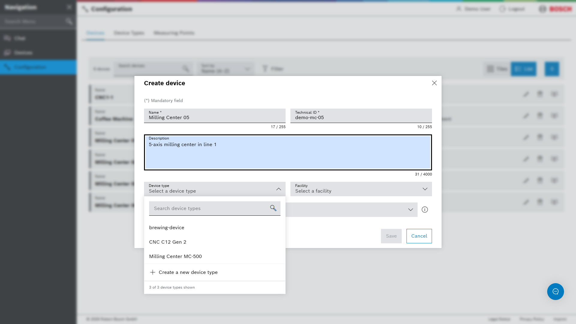Viewport: 576px width, 324px height.
Task: Click the Save button
Action: pos(391,236)
